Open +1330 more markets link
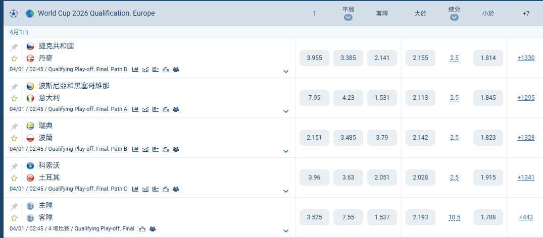The height and width of the screenshot is (238, 543). [x=526, y=58]
